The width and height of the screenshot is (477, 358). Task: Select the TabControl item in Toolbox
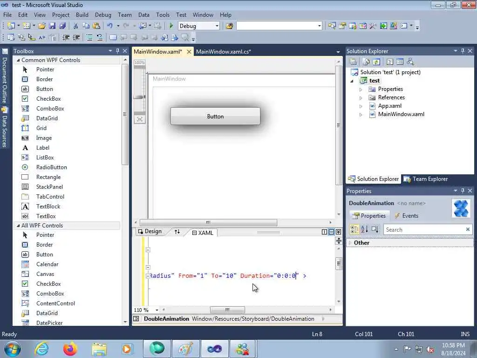[50, 196]
